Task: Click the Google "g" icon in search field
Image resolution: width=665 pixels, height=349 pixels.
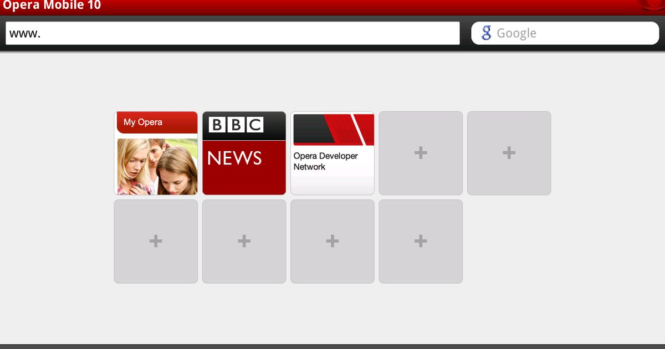Action: point(487,33)
